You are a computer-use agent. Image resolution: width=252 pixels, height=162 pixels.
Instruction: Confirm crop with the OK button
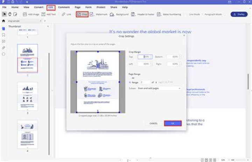click(173, 124)
